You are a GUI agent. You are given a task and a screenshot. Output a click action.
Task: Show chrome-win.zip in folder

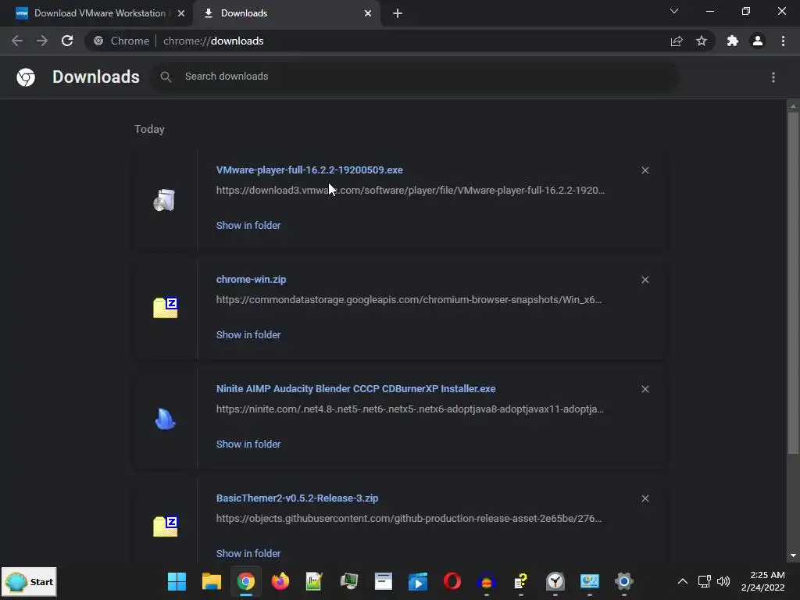point(248,334)
